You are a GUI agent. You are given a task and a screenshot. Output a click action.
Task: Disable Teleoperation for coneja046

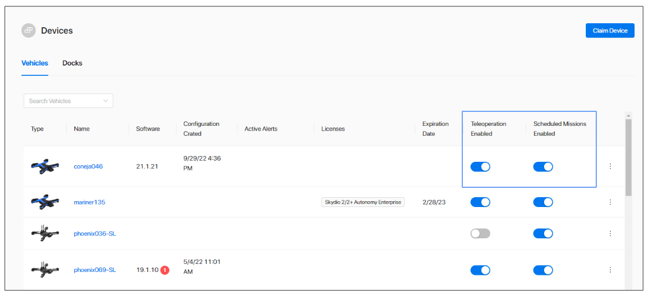coord(480,166)
